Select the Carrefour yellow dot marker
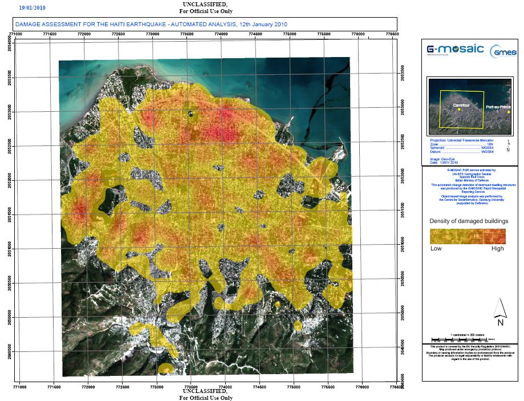The height and width of the screenshot is (401, 524). pos(458,110)
